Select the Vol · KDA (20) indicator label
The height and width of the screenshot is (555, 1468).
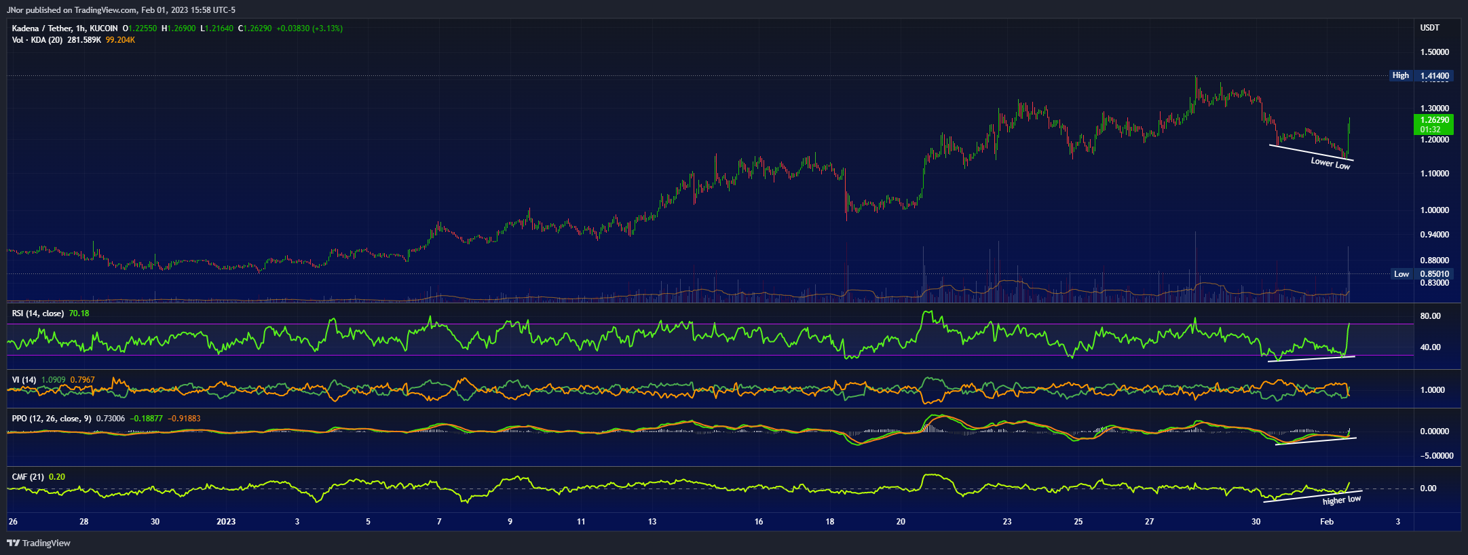tap(37, 40)
